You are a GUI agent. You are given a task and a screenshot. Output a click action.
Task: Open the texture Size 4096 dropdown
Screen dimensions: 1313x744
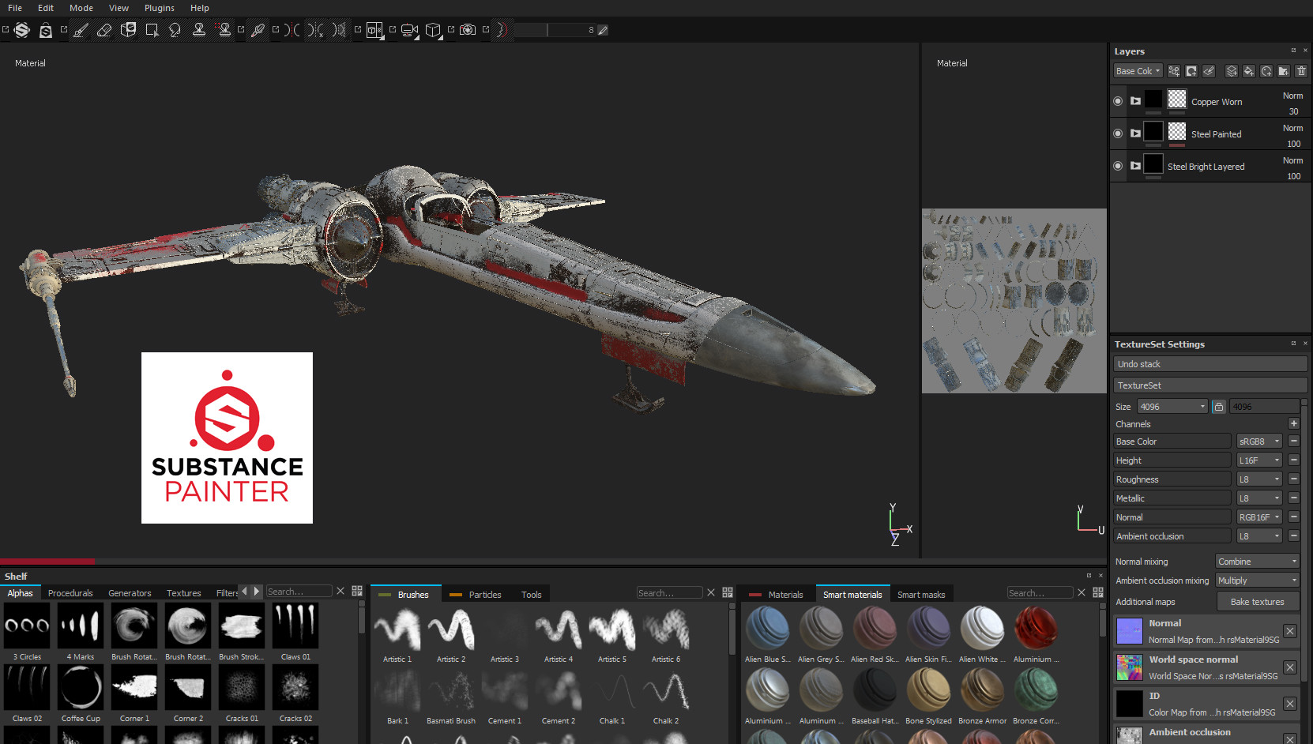(1172, 407)
